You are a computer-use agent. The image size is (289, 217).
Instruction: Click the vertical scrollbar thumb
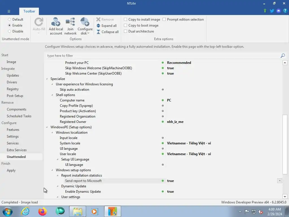coord(285,144)
